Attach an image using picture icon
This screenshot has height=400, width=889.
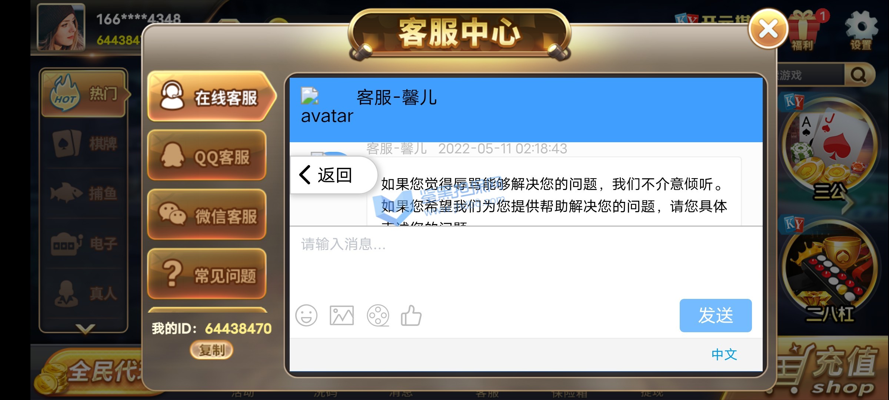point(342,316)
